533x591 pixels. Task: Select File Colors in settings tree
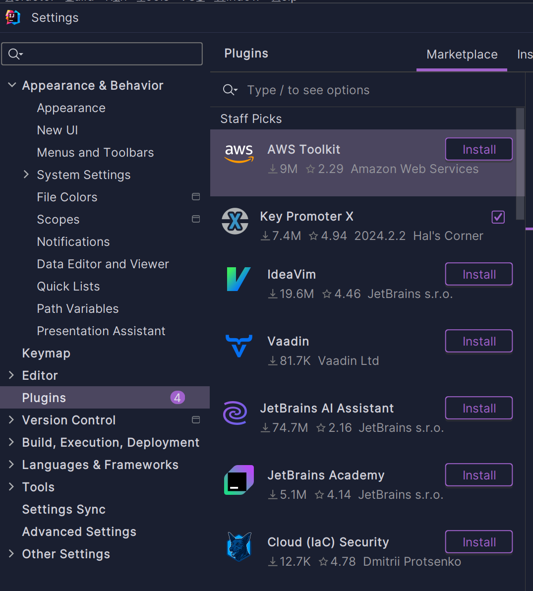click(67, 197)
